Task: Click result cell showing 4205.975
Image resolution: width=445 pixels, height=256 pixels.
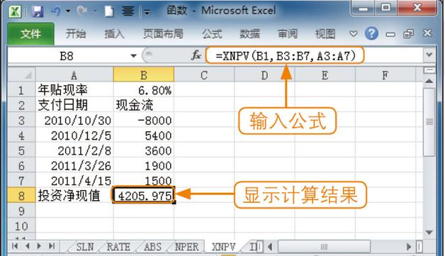Action: coord(144,196)
